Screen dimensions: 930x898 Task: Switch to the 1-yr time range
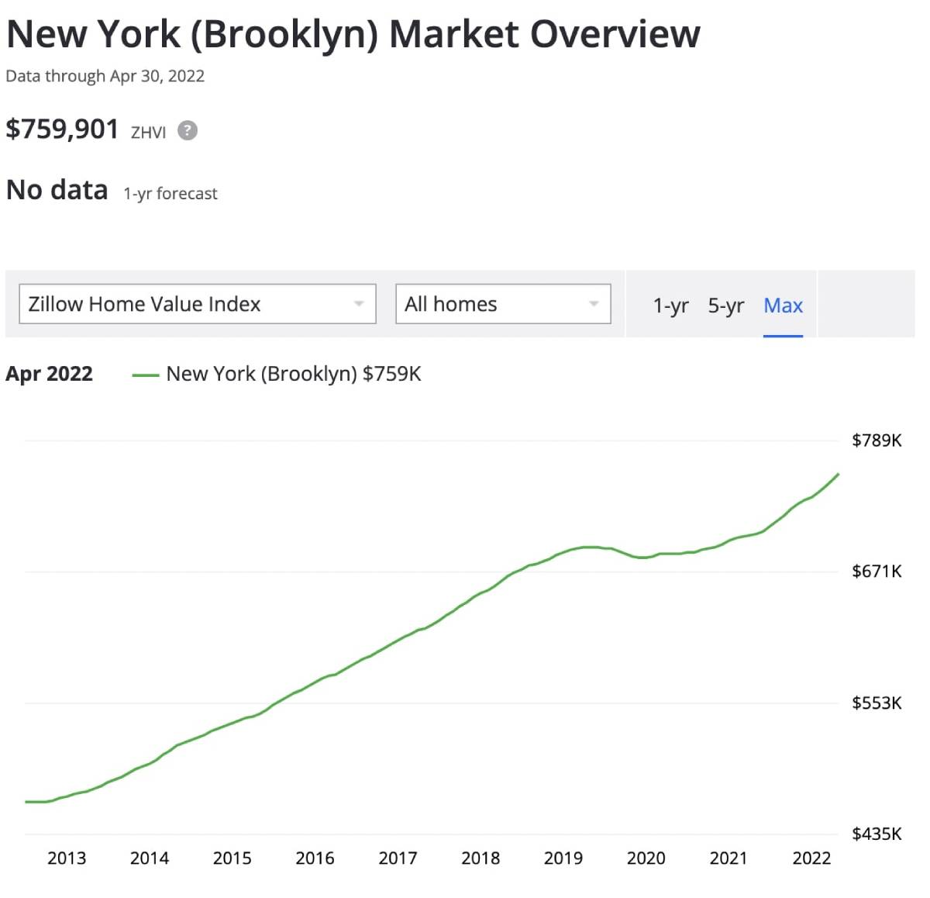(670, 306)
